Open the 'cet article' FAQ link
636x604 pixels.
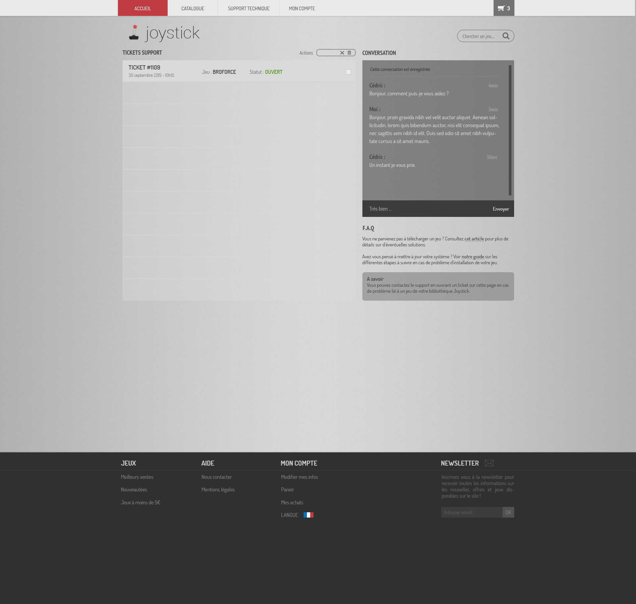[x=474, y=239]
